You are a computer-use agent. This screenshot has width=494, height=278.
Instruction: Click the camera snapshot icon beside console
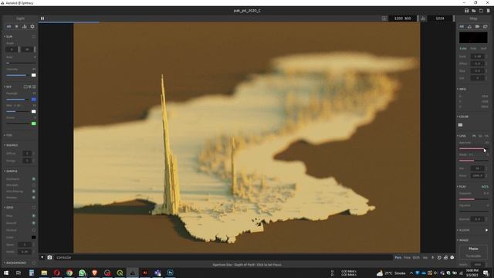coord(49,257)
